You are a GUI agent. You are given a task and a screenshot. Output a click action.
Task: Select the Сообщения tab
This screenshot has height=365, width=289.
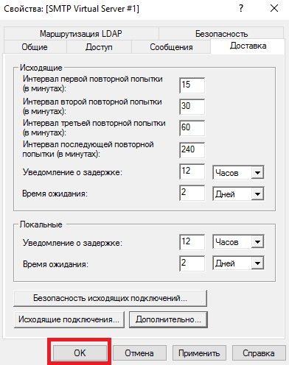pos(171,47)
